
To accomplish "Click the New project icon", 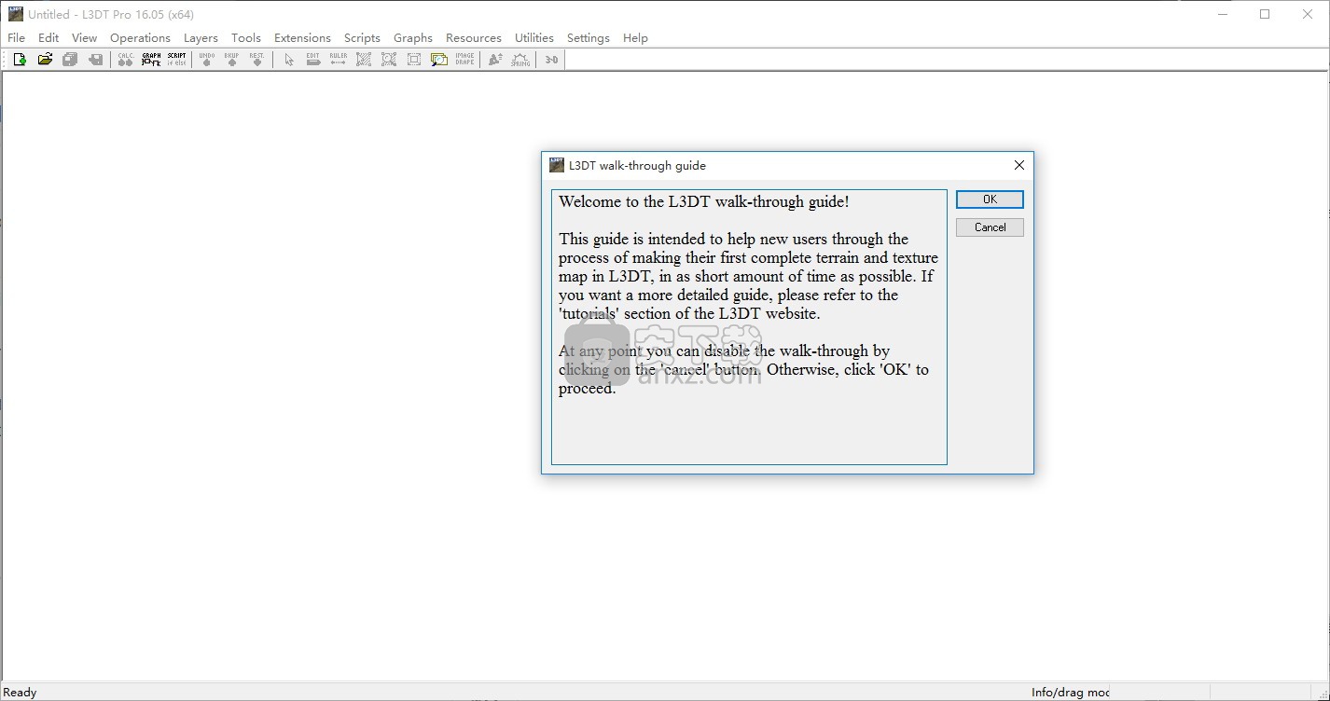I will pyautogui.click(x=19, y=60).
